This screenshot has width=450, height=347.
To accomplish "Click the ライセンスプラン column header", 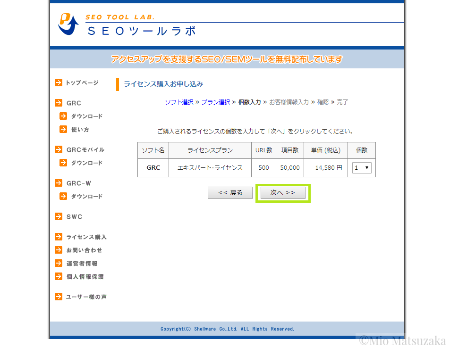I will click(x=210, y=150).
